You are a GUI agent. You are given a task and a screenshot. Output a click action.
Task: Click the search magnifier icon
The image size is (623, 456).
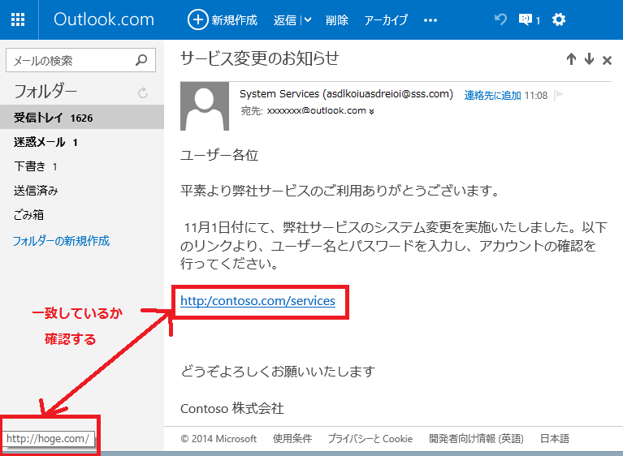[141, 60]
